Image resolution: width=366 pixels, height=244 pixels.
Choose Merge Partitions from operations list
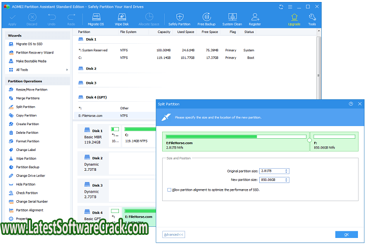coord(27,98)
